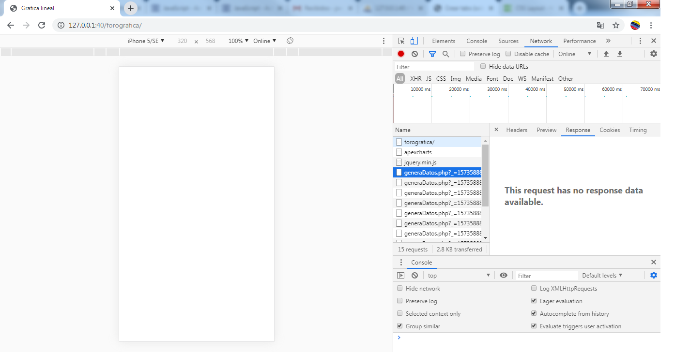
Task: Filter requests by CSS type
Action: (441, 78)
